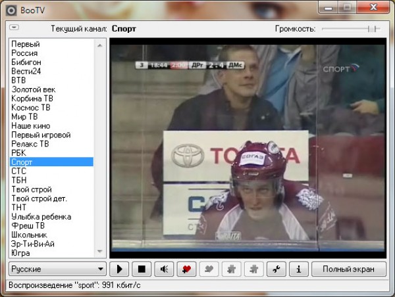Select the Россия channel
Screen dimensions: 395x297
(51, 53)
